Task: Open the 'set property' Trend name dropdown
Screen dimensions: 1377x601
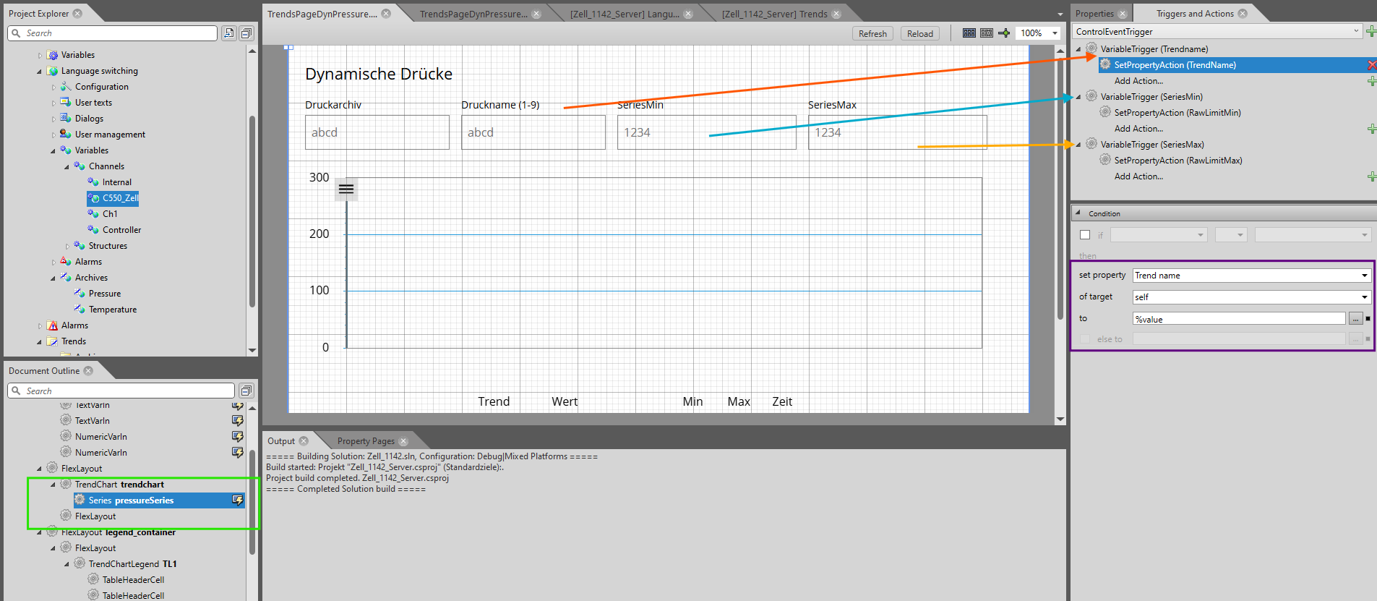Action: [x=1364, y=276]
